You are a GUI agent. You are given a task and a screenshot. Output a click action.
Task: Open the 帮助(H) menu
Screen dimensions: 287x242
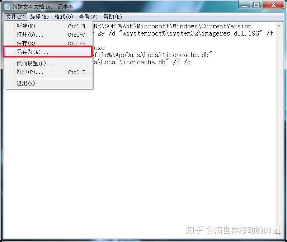point(113,17)
